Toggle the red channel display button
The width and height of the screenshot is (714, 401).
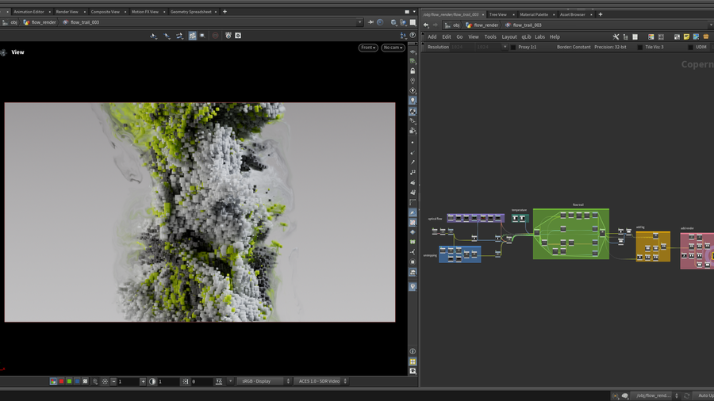pos(62,381)
